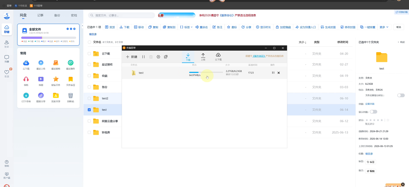Open 帮助 help in left sidebar

pyautogui.click(x=6, y=164)
